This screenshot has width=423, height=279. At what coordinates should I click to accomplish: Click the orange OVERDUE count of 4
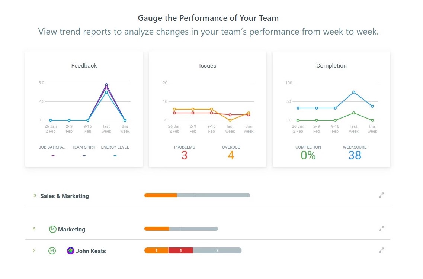231,155
